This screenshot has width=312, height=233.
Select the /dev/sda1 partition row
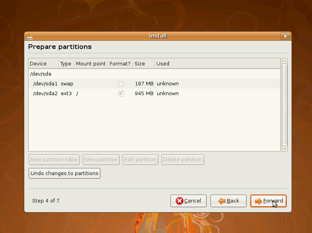tap(154, 84)
